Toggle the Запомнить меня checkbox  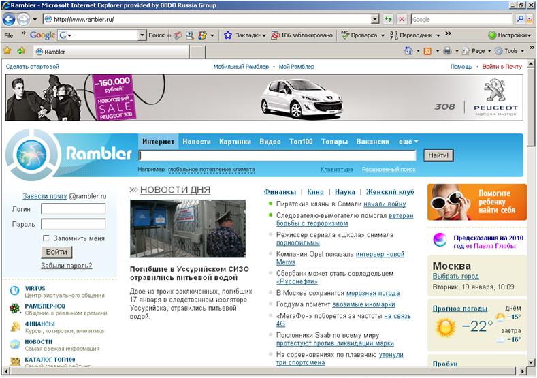click(46, 238)
